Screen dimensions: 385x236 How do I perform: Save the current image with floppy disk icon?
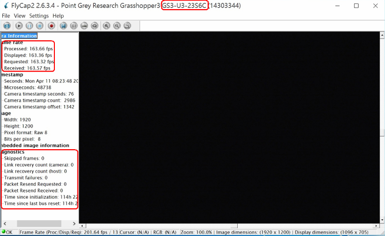coord(63,25)
